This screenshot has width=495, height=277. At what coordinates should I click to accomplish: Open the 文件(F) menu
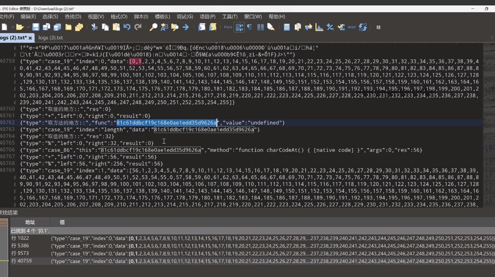coord(7,17)
